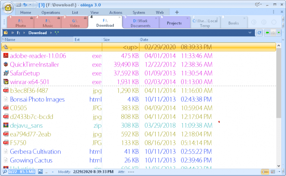Select the SafariSetup file icon
This screenshot has height=176, width=286.
pyautogui.click(x=6, y=73)
